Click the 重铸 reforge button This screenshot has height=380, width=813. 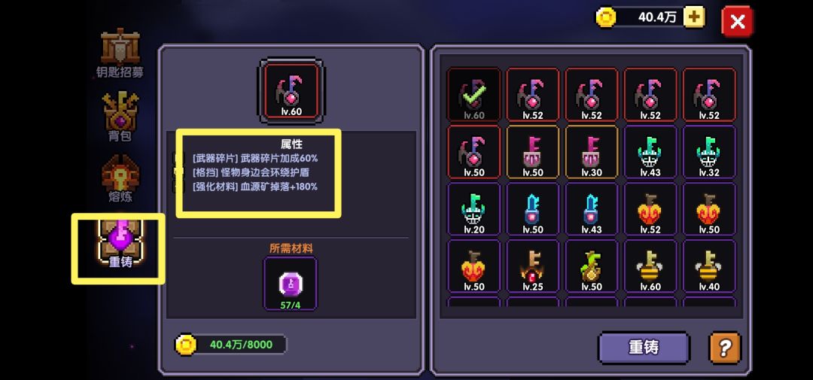(x=644, y=348)
